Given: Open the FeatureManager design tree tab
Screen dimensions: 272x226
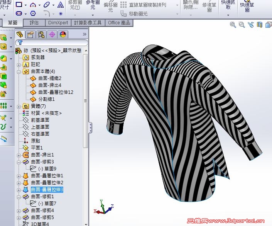Looking at the screenshot, I should (x=20, y=34).
